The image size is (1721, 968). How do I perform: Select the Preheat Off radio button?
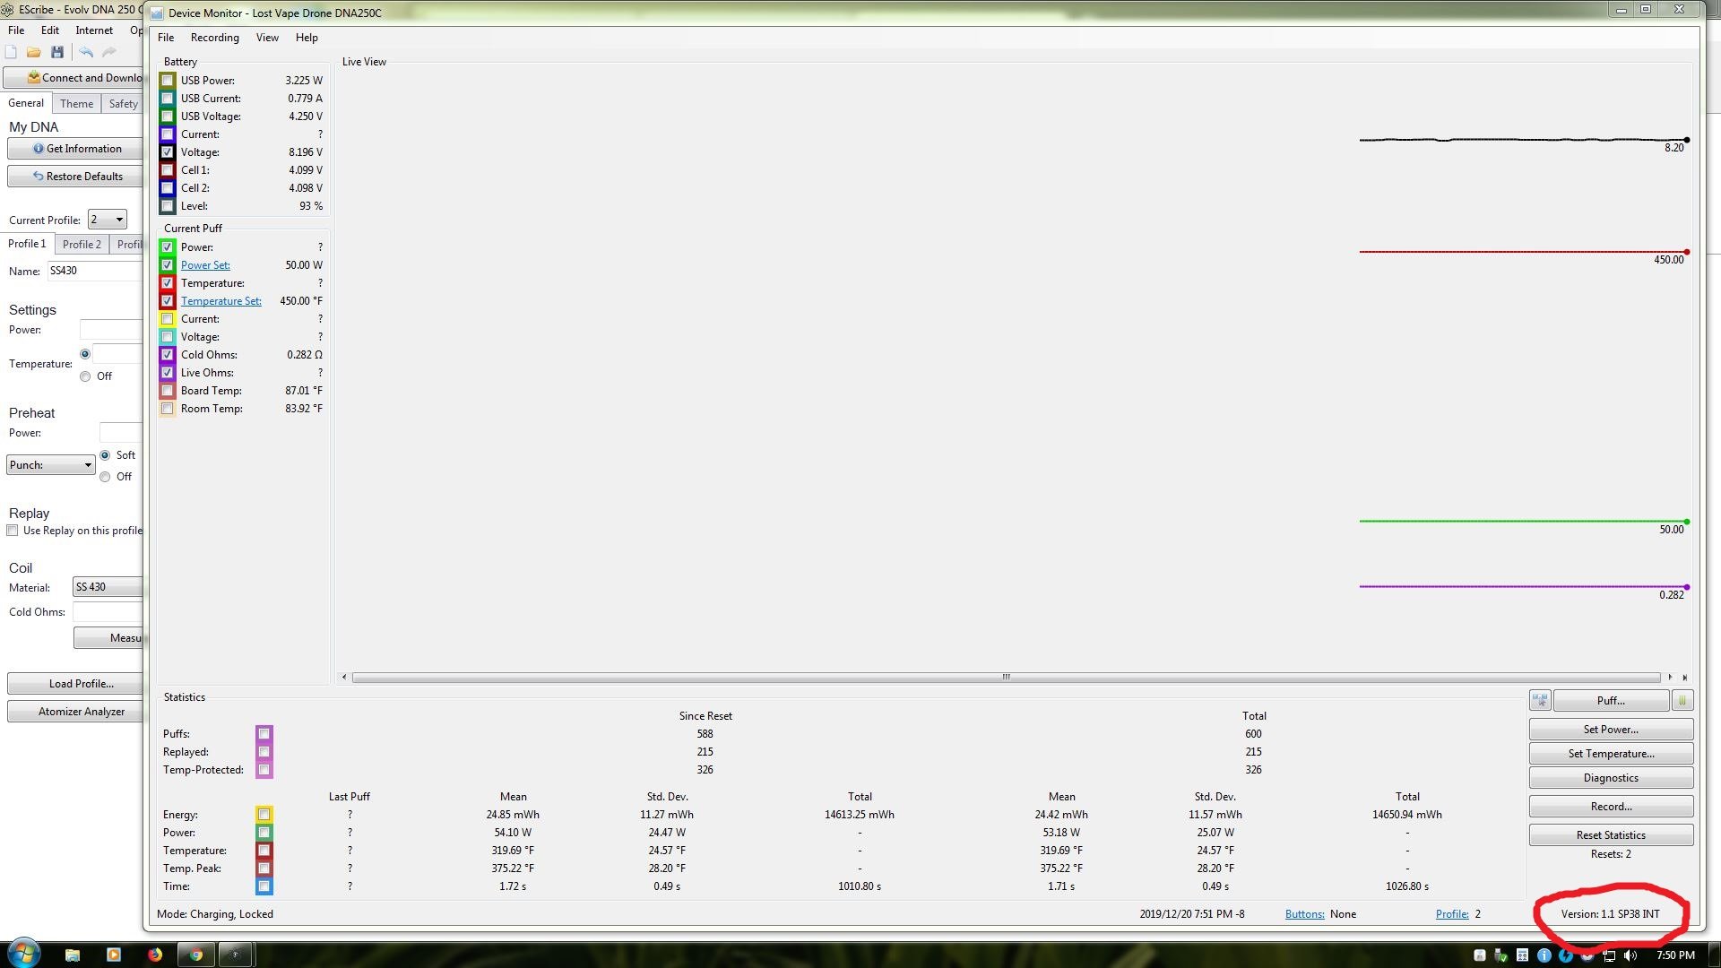click(106, 477)
